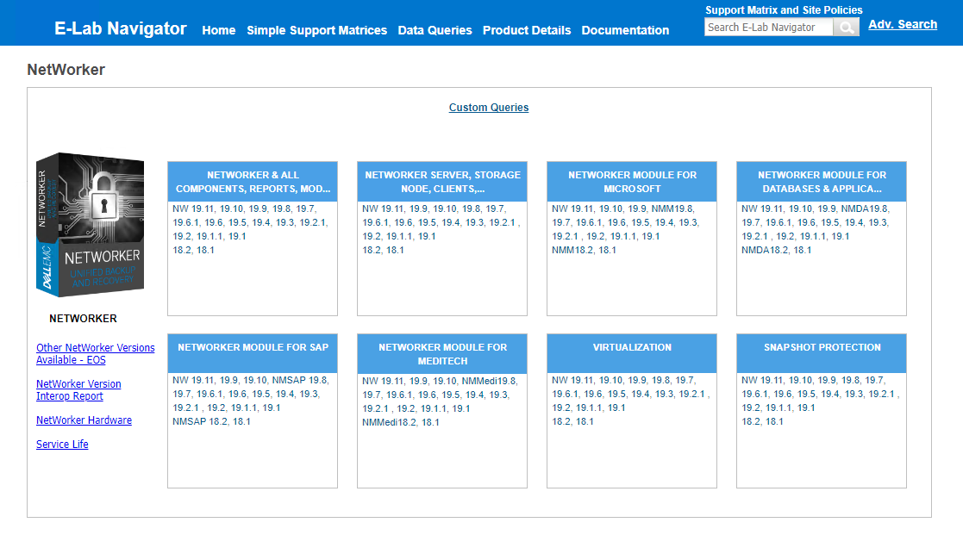Click the E-Lab Navigator search input field

767,27
